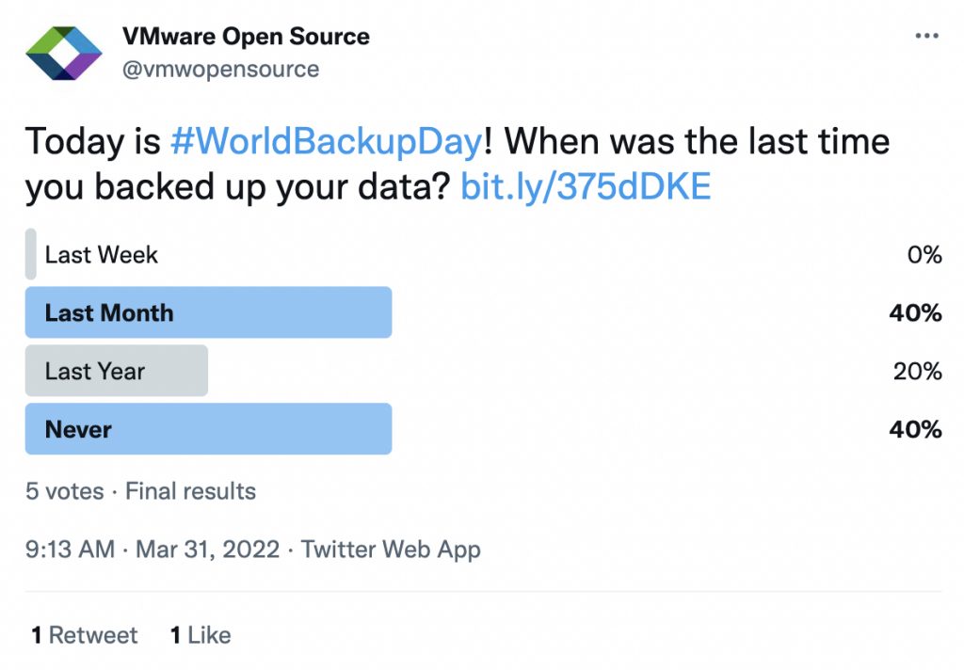Select the Last Week poll option
The height and width of the screenshot is (670, 964).
(x=102, y=254)
